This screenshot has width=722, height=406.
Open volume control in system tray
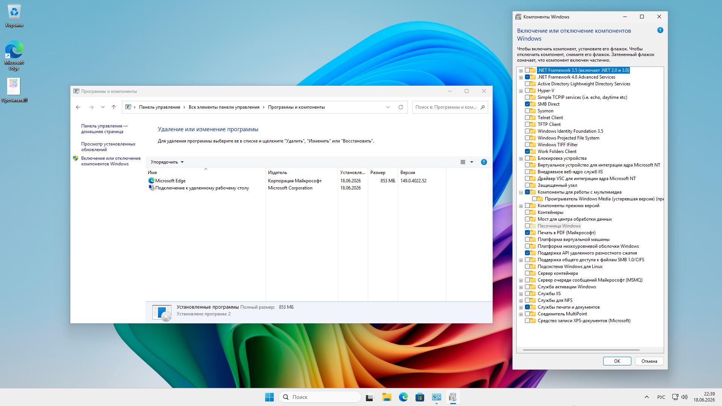(x=684, y=397)
